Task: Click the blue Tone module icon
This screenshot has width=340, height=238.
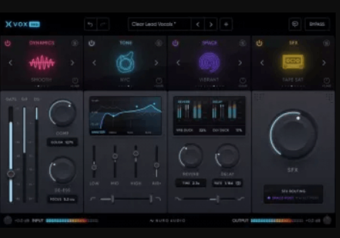Action: click(125, 62)
